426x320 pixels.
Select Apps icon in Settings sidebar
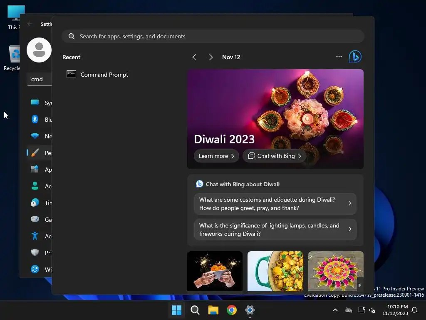tap(35, 169)
